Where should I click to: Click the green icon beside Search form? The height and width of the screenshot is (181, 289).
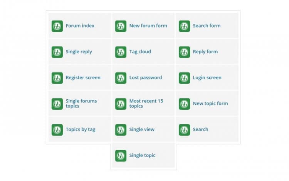[184, 26]
